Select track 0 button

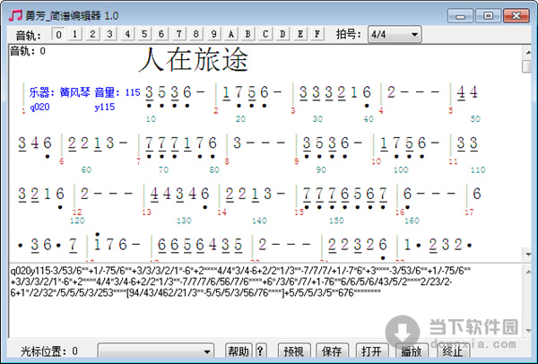59,35
